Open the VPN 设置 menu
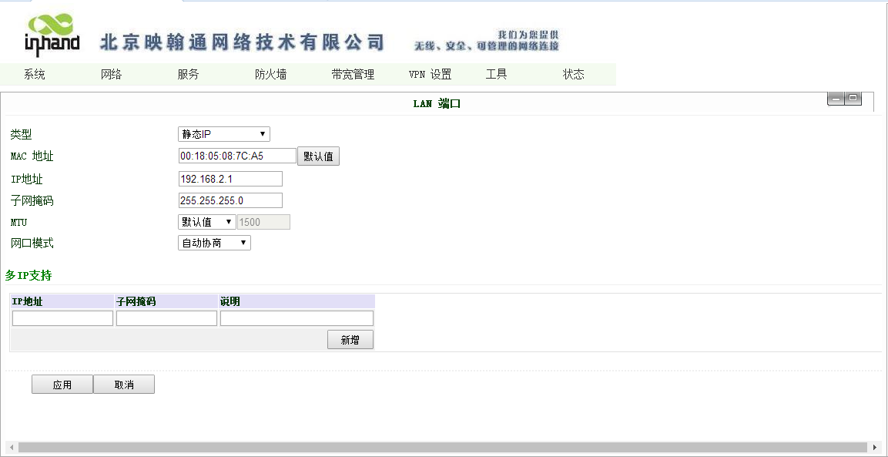The width and height of the screenshot is (888, 457). coord(430,75)
